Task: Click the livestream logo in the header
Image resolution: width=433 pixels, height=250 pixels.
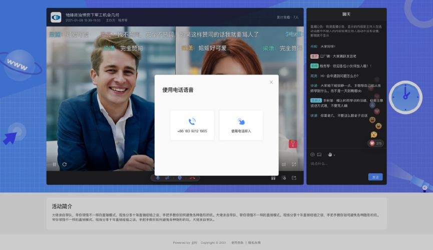Action: 56,17
